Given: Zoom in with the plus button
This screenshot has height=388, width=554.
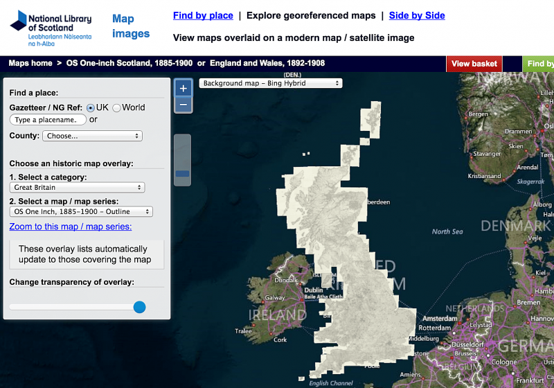Looking at the screenshot, I should (184, 89).
